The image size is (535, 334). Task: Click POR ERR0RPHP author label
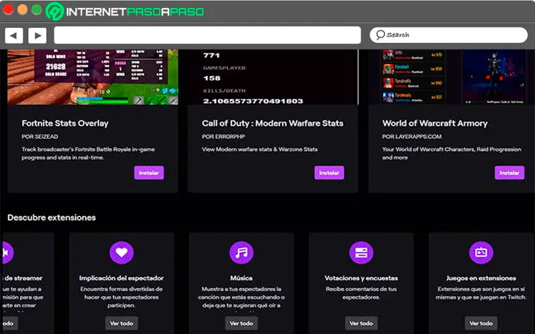(223, 137)
